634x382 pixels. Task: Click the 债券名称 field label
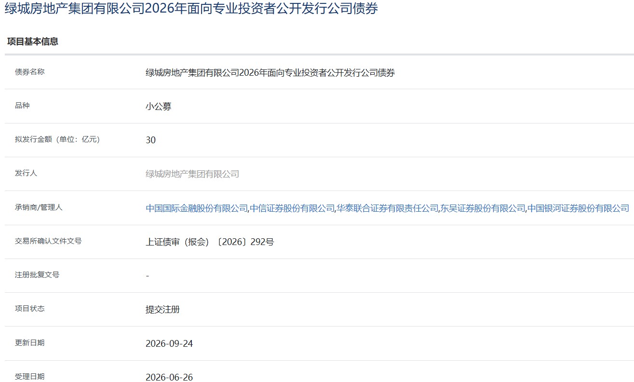(30, 72)
